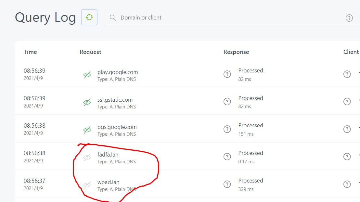This screenshot has height=202, width=360.
Task: Toggle tracking eye icon for wpad.lan
Action: [87, 185]
